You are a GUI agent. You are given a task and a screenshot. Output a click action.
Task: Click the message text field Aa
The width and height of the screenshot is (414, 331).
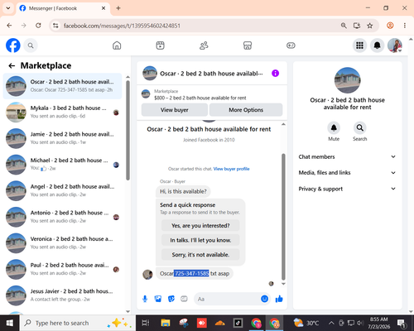point(228,299)
